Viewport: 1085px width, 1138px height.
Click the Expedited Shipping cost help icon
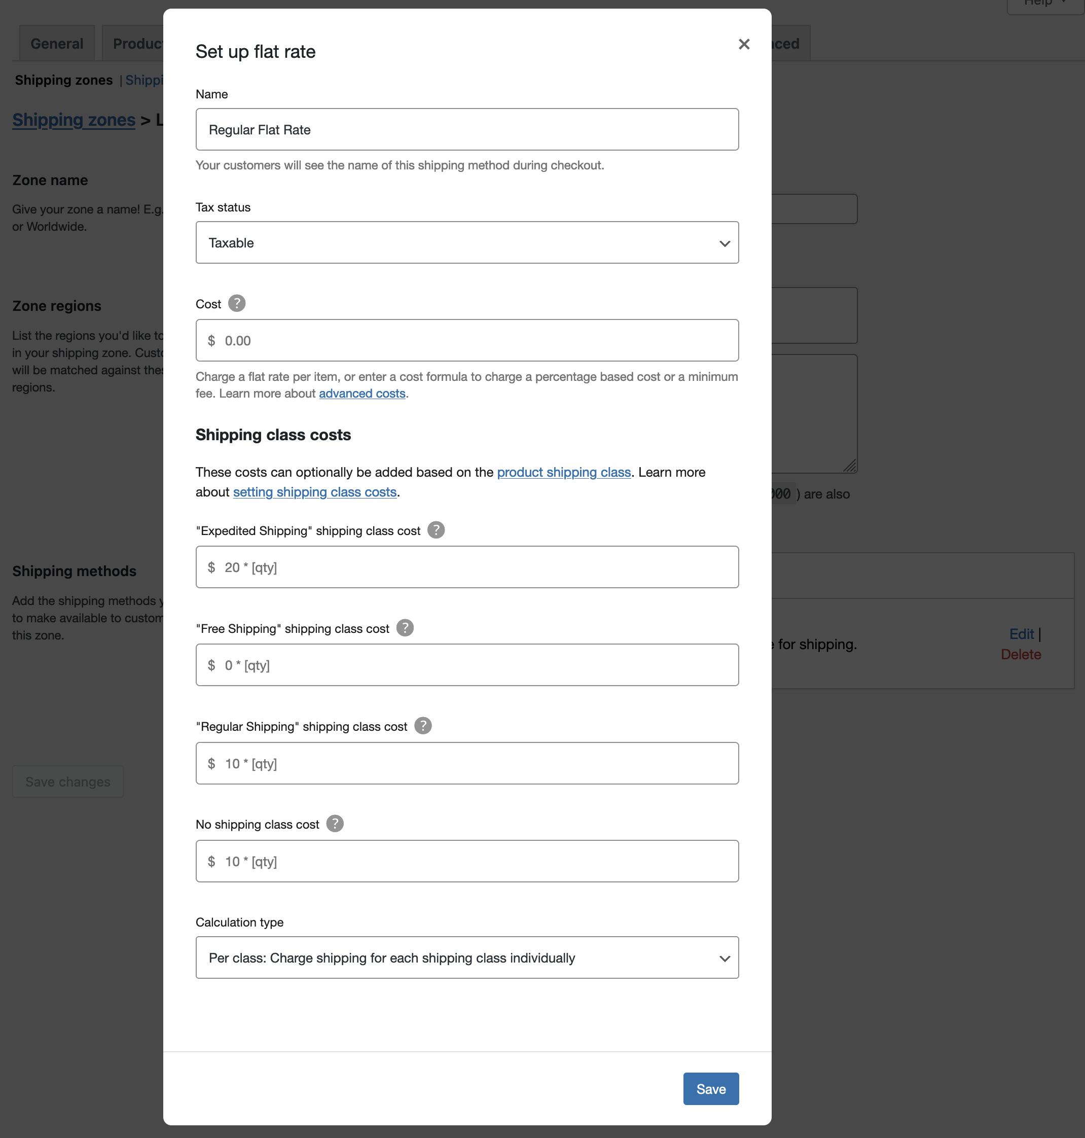point(436,529)
